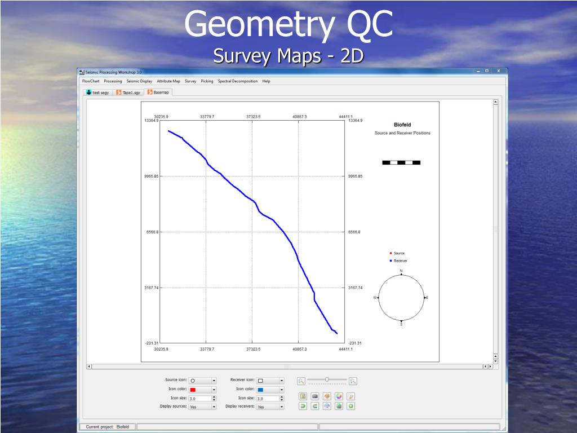This screenshot has height=433, width=577.
Task: Open the Attribute Map menu
Action: (x=168, y=81)
